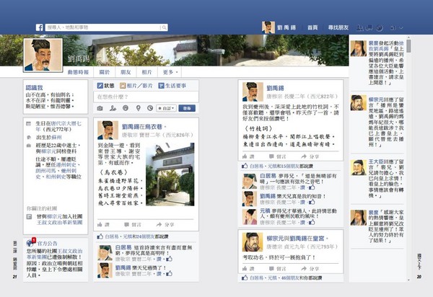Open the 更多 dropdown tab

(x=170, y=72)
